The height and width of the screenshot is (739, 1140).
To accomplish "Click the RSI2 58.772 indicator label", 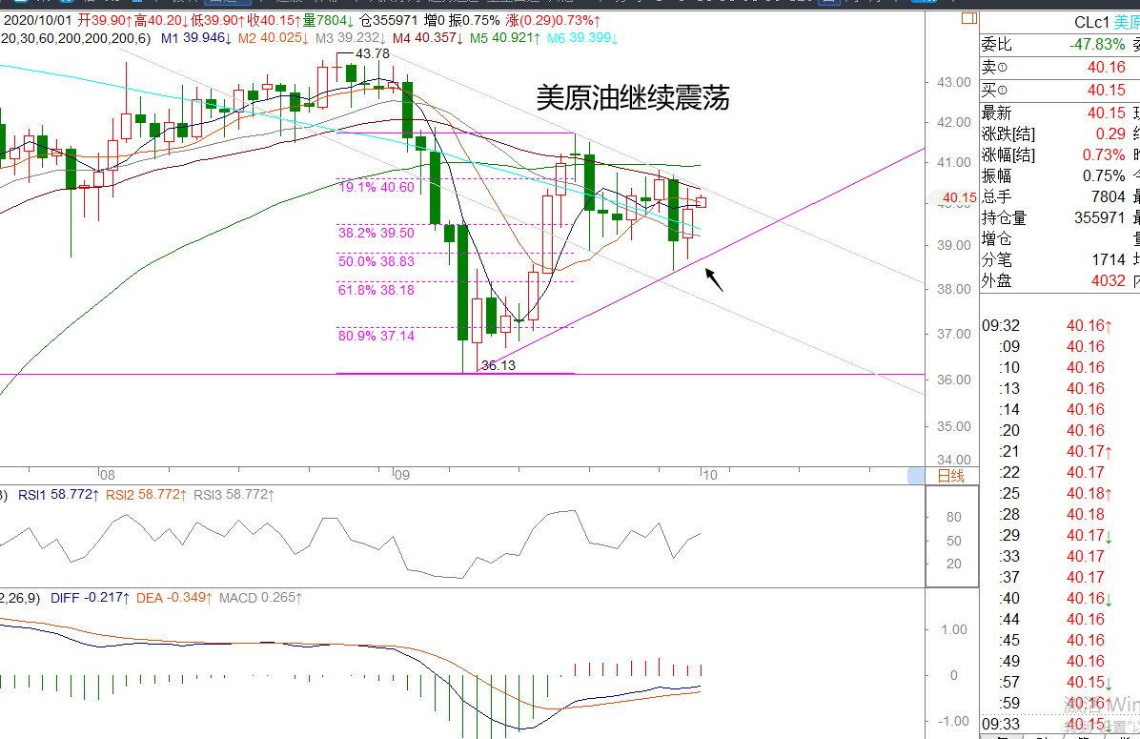I will click(146, 495).
